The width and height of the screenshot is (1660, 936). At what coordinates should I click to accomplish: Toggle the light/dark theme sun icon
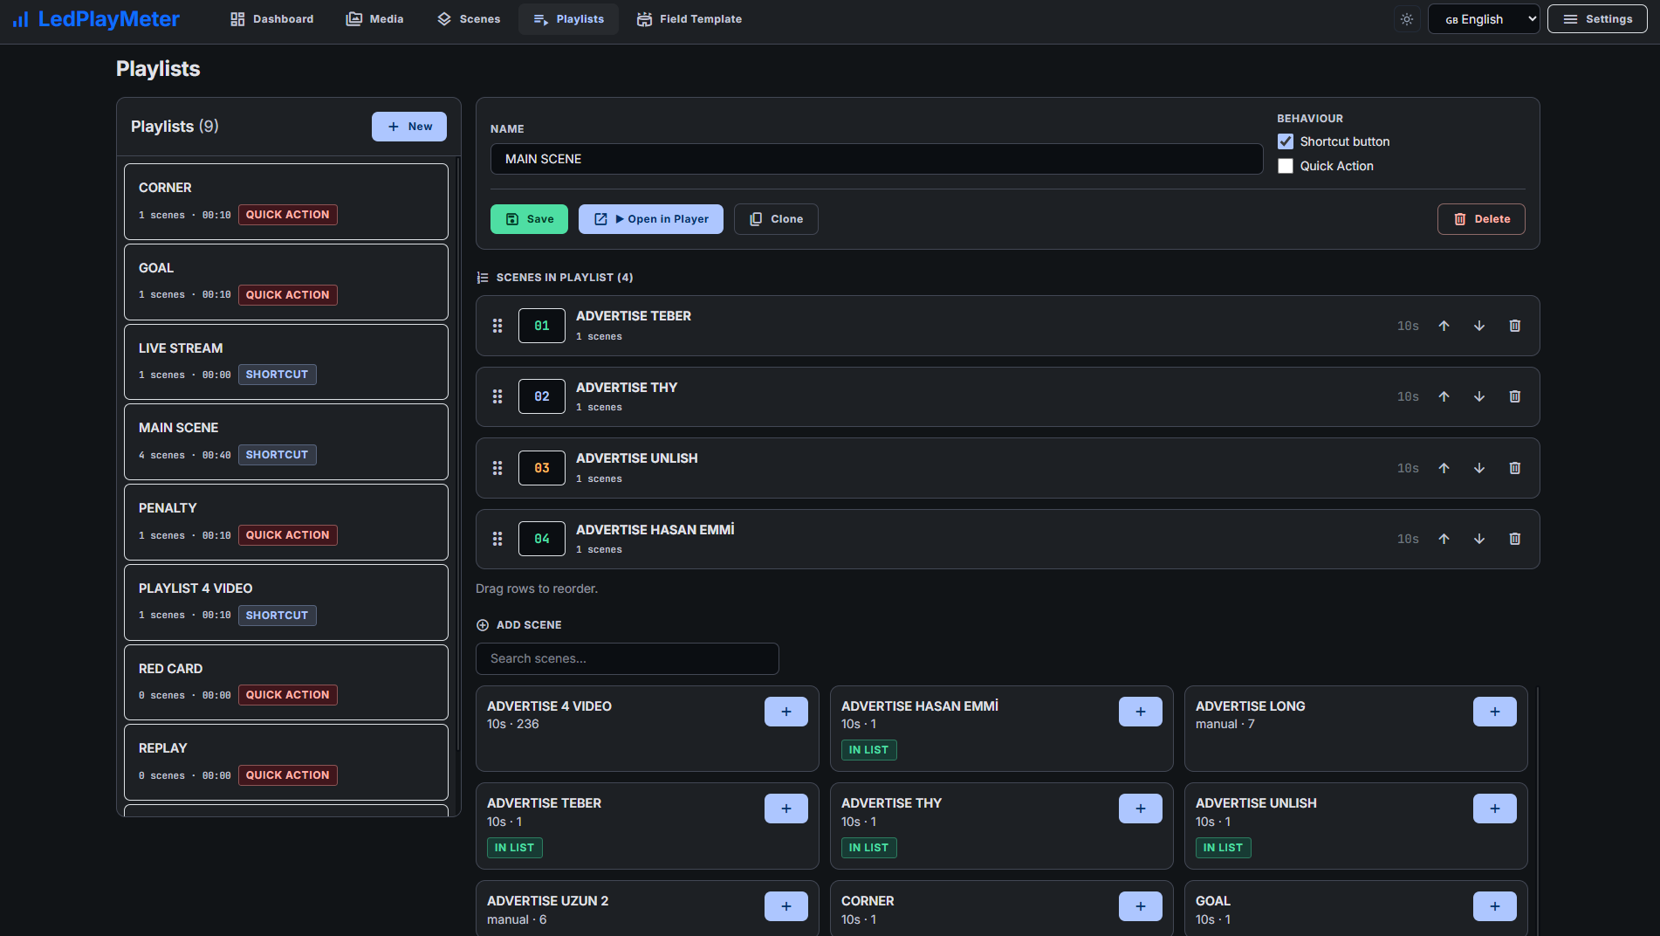pyautogui.click(x=1407, y=19)
